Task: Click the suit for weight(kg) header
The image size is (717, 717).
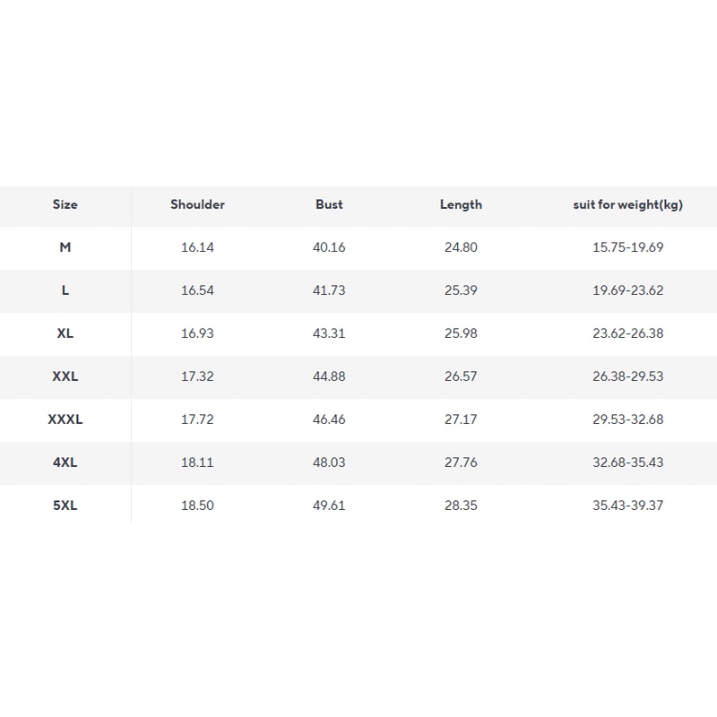Action: tap(627, 204)
